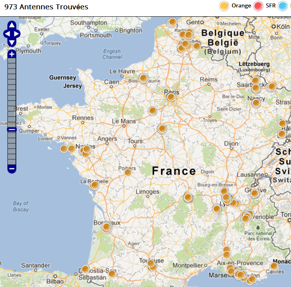Open antenna marker northwest of Grenoble
The width and height of the screenshot is (291, 287).
246,219
